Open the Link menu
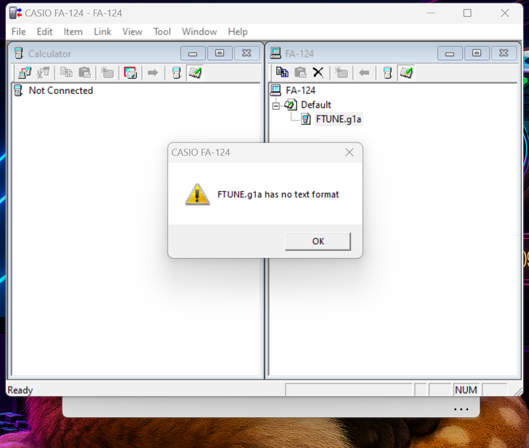 click(x=102, y=32)
